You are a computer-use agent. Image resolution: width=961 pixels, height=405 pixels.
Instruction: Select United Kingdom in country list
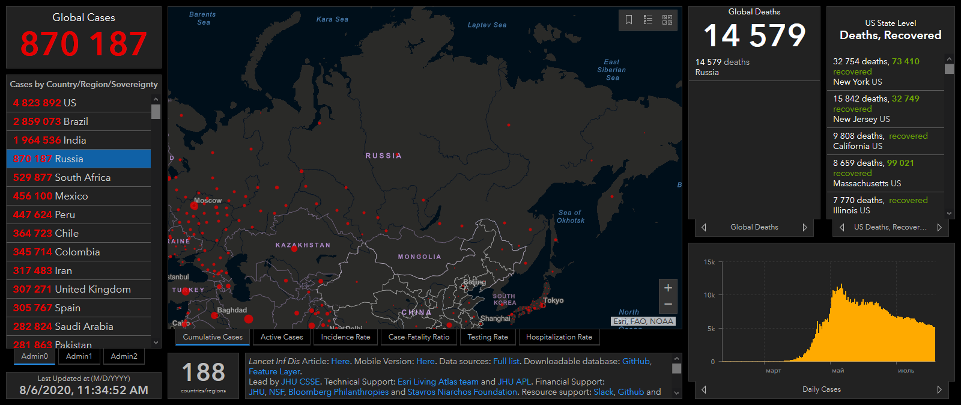pos(79,289)
